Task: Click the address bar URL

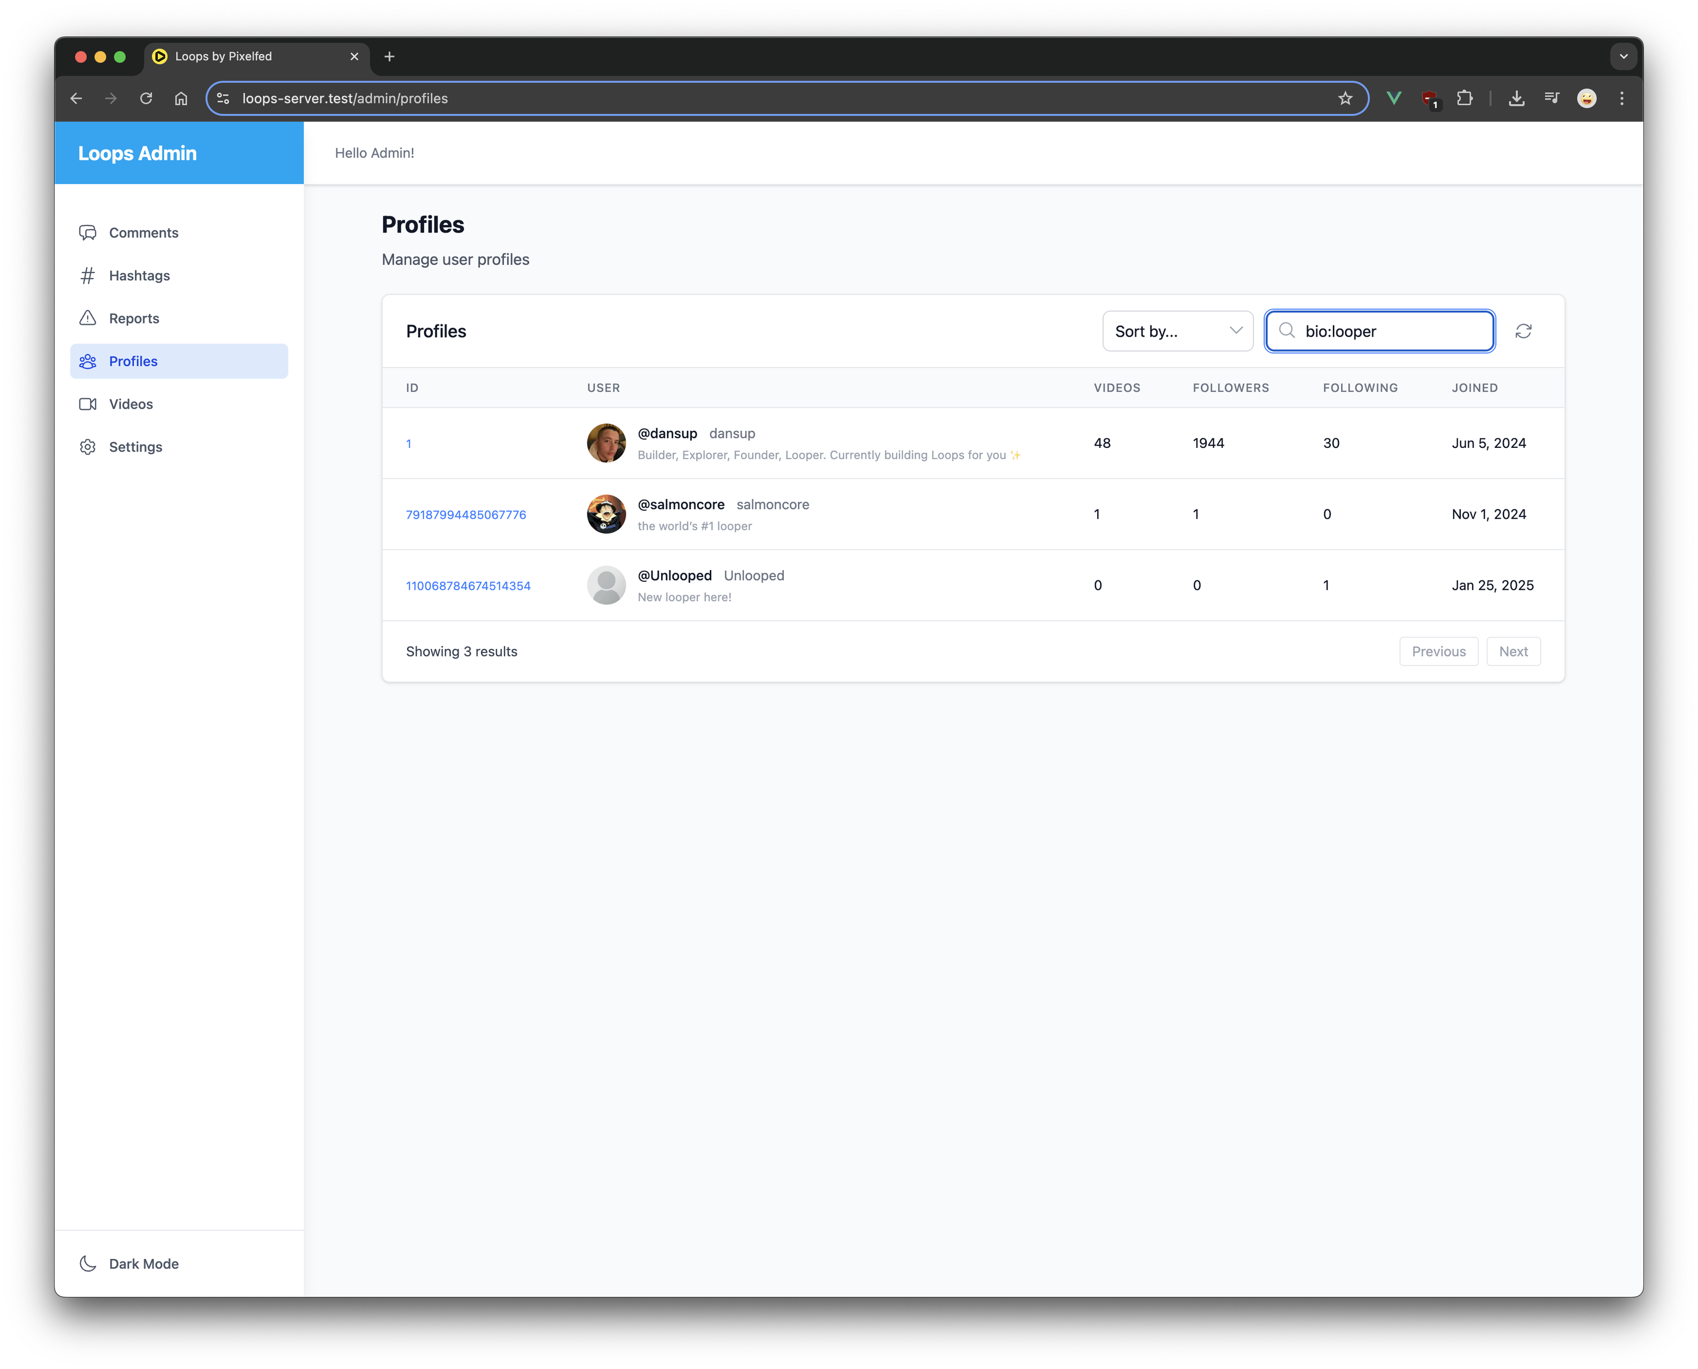Action: (345, 98)
